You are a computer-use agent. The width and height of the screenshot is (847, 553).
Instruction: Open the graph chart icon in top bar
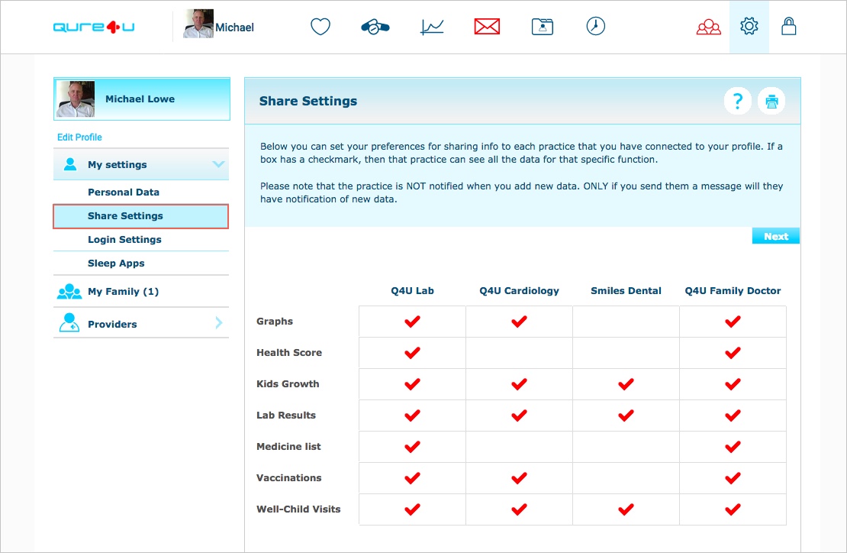pyautogui.click(x=432, y=27)
